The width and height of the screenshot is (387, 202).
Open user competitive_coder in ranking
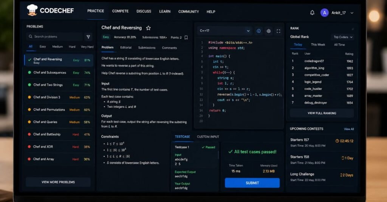point(317,75)
